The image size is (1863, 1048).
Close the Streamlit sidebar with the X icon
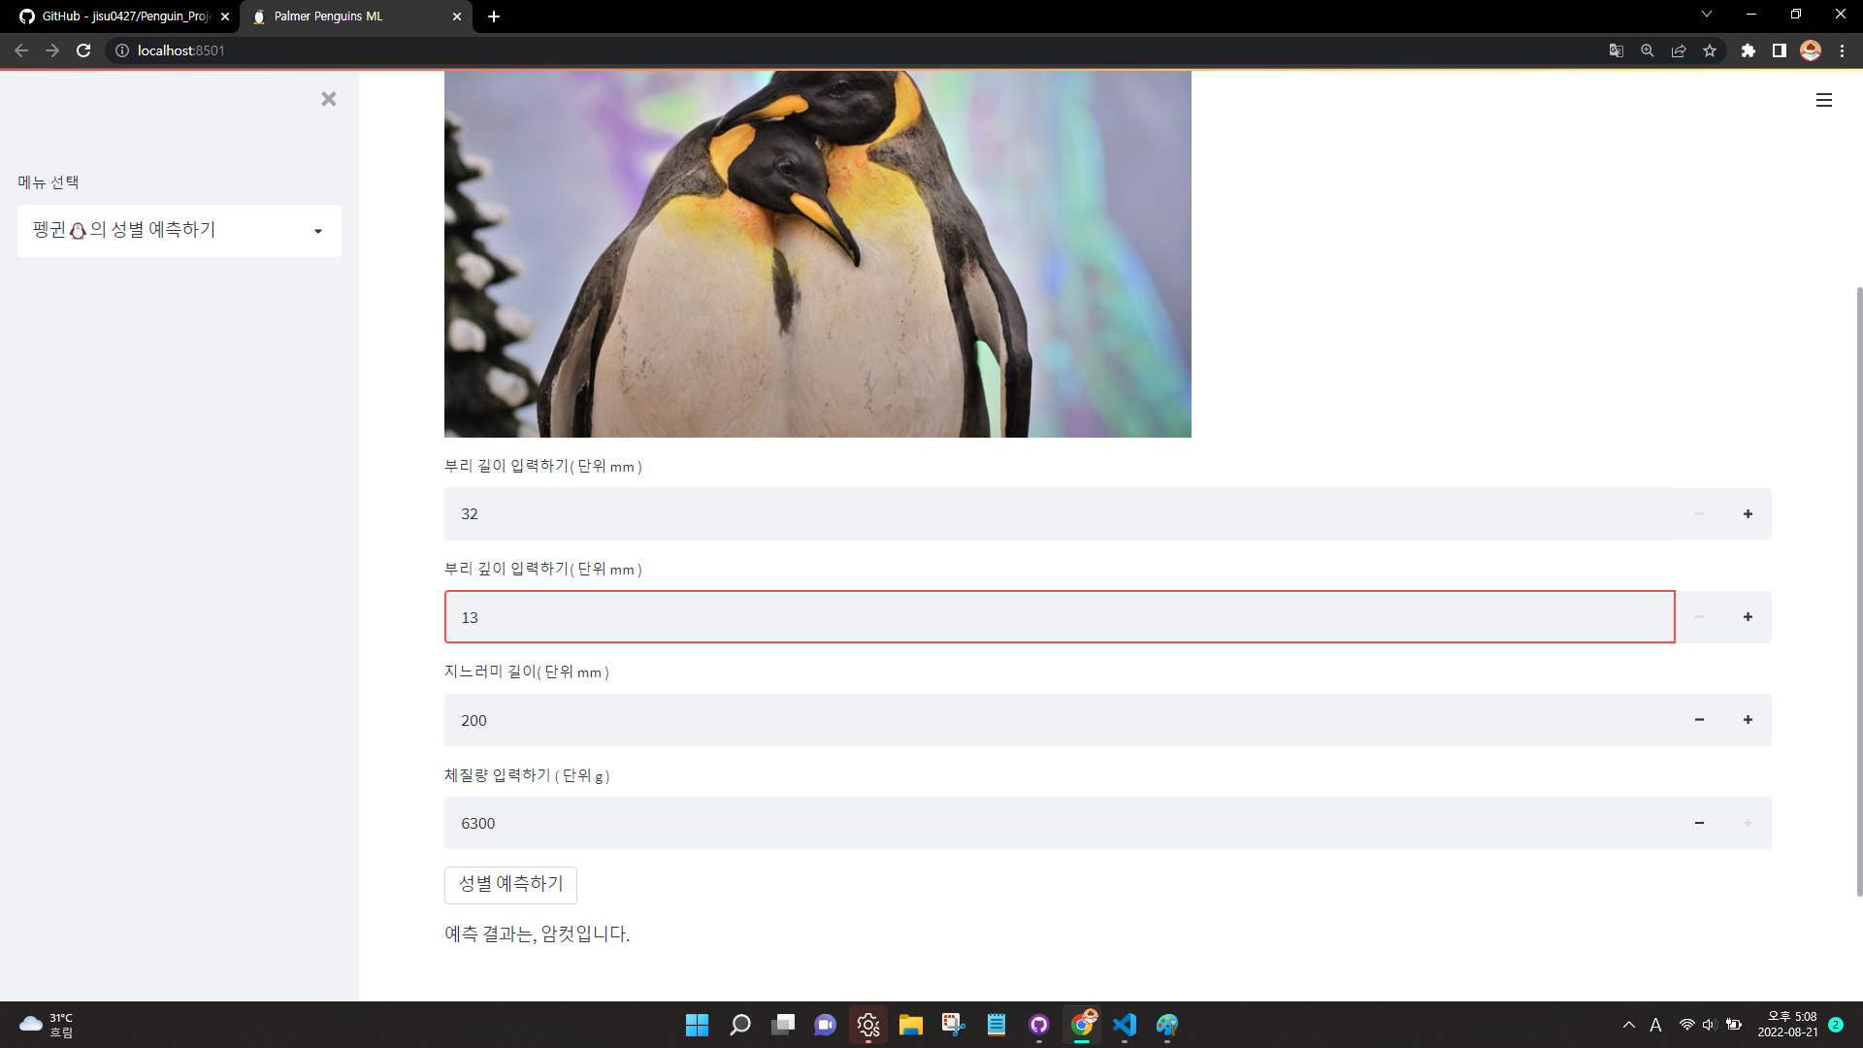328,99
